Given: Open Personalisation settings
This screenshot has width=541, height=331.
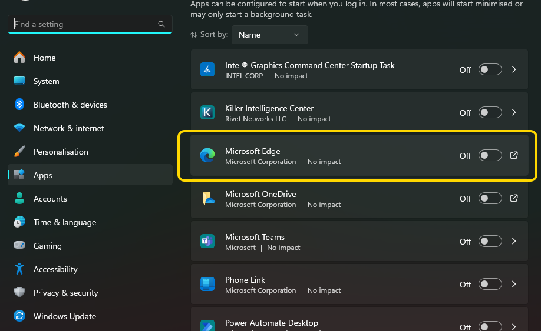Looking at the screenshot, I should pos(90,152).
